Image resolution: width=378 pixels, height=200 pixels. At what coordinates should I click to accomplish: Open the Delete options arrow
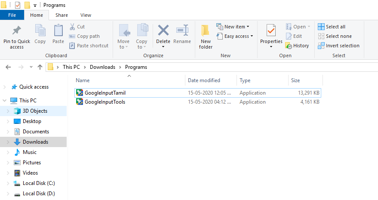click(x=163, y=46)
